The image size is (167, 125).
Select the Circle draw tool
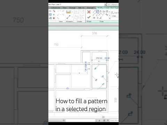107,11
